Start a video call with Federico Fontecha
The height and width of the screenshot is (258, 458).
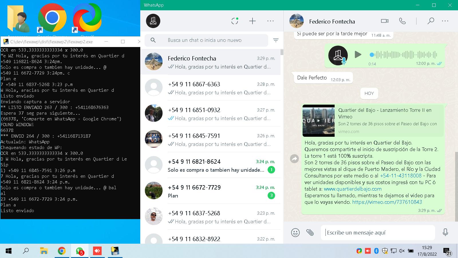click(x=385, y=21)
